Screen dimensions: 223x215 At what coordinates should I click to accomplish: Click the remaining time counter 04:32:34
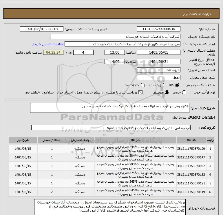click(x=53, y=52)
